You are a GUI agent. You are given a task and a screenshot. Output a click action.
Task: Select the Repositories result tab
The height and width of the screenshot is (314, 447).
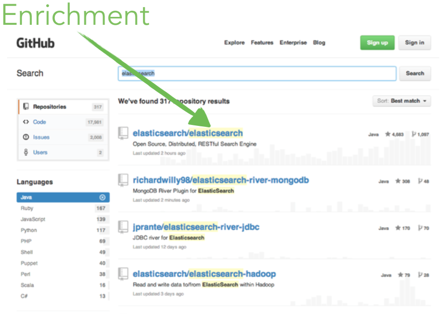pyautogui.click(x=63, y=107)
